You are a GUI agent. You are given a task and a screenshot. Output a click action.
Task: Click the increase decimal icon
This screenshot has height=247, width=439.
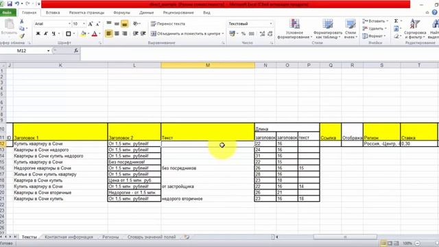click(x=262, y=34)
